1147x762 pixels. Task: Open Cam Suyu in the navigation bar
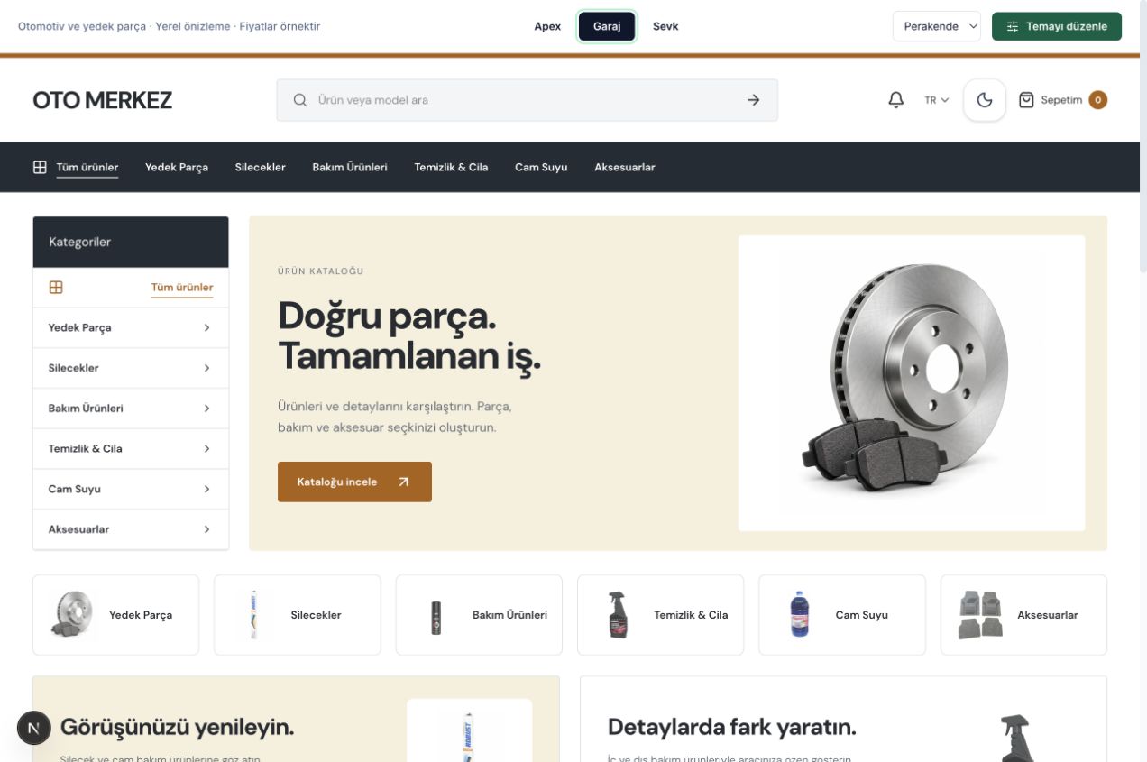coord(541,167)
